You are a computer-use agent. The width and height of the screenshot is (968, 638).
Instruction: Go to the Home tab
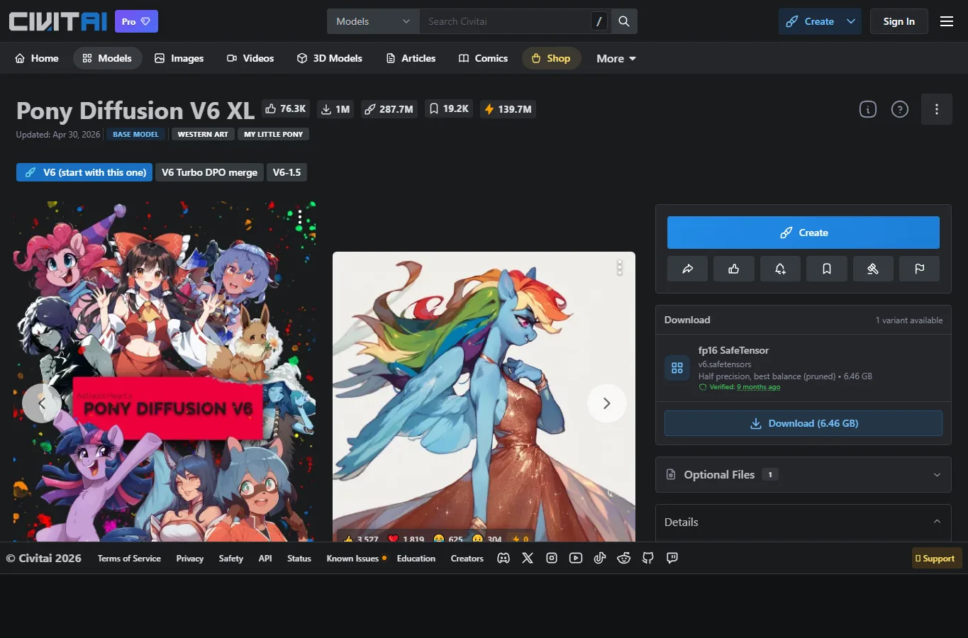(37, 58)
